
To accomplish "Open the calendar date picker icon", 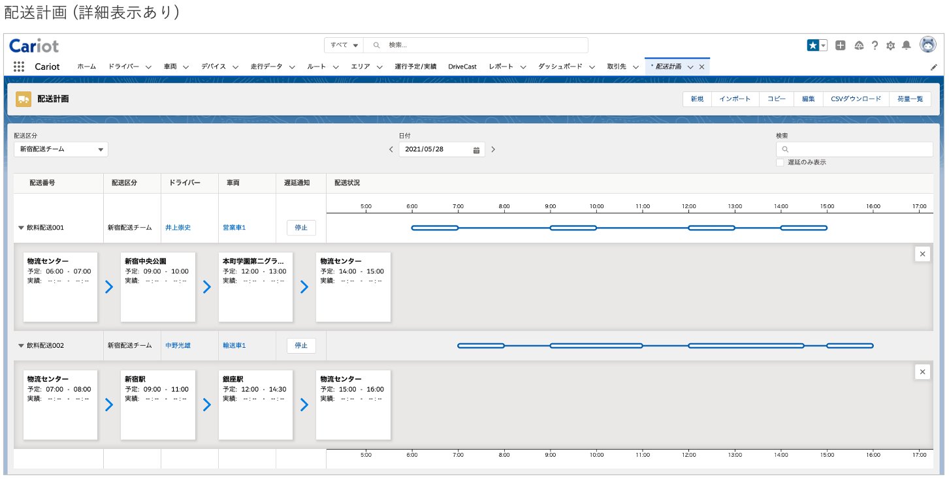I will click(x=476, y=149).
